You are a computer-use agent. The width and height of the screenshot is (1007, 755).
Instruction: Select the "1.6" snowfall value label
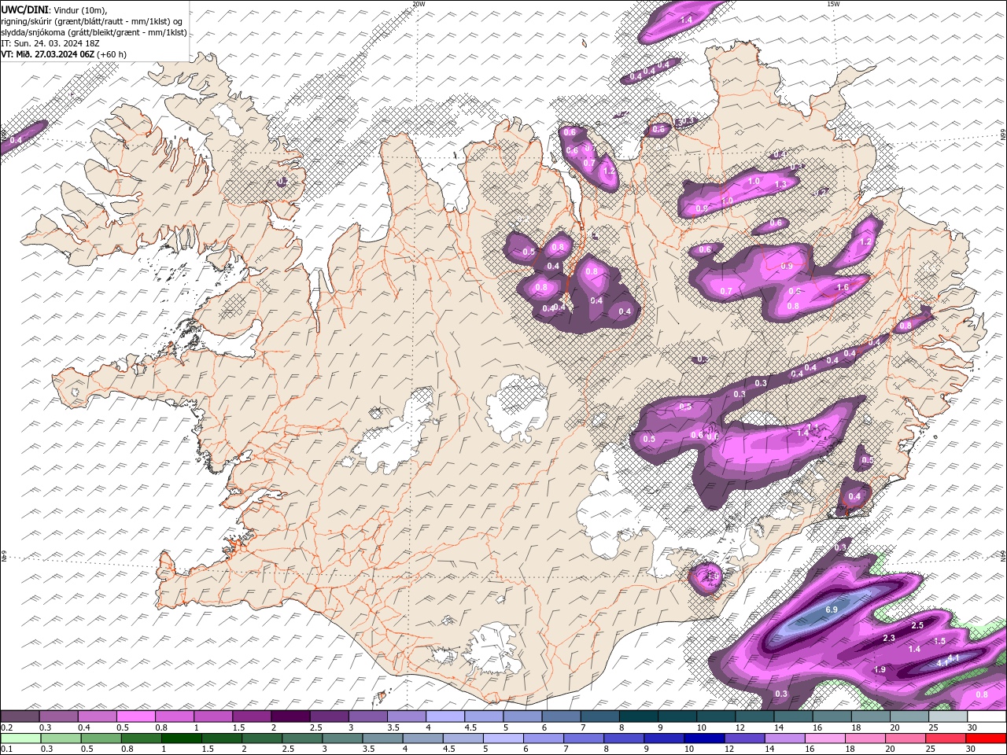[x=843, y=288]
